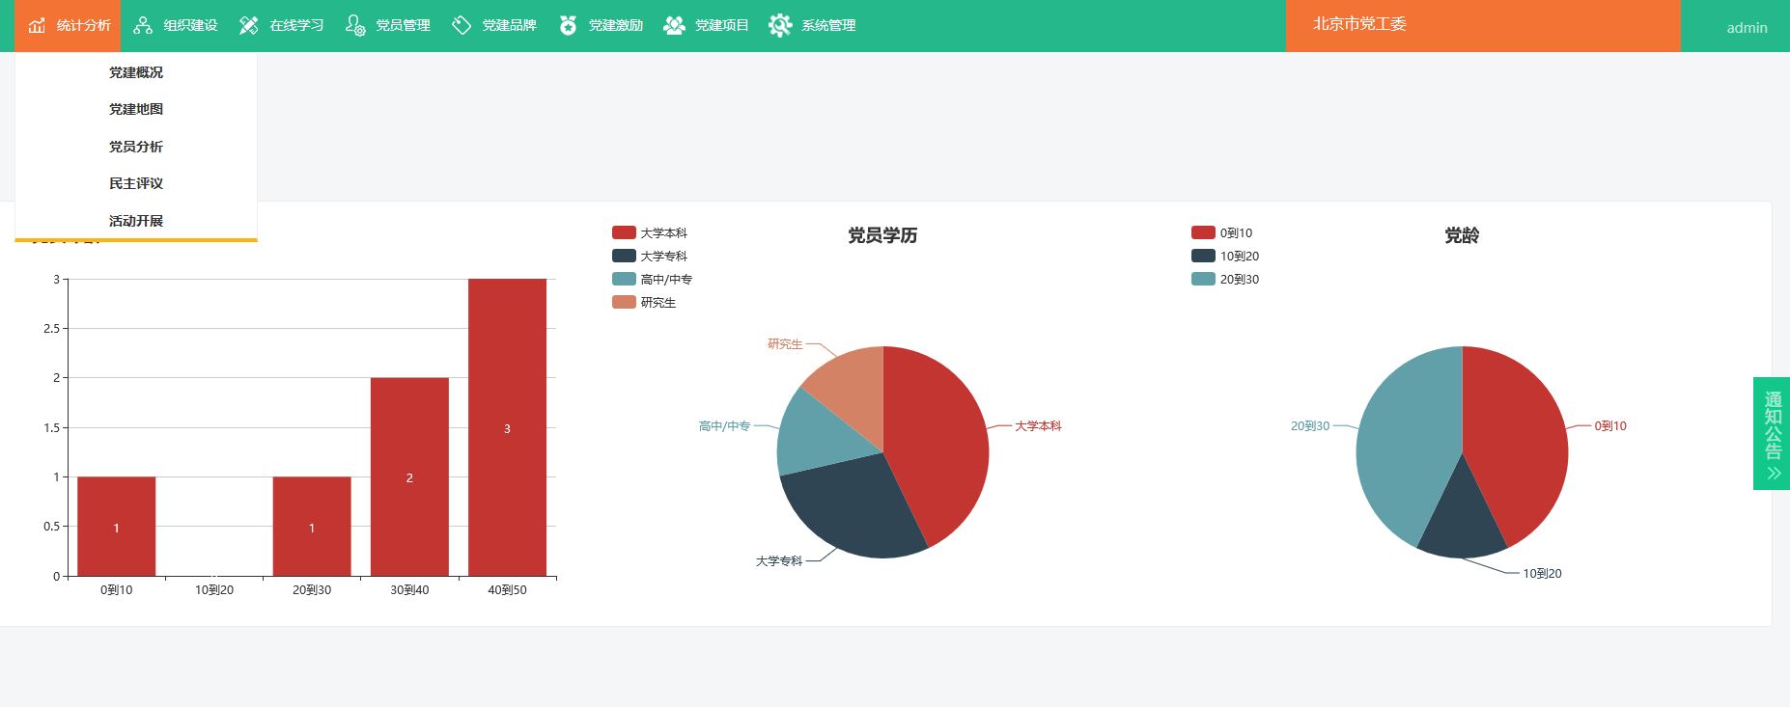Click the 党建项目 group icon
Screen dimensions: 1790x707
click(x=674, y=25)
